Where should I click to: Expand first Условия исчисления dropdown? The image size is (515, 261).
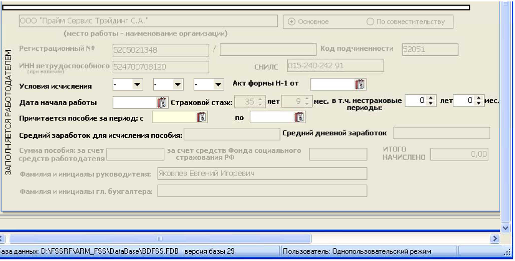[137, 84]
